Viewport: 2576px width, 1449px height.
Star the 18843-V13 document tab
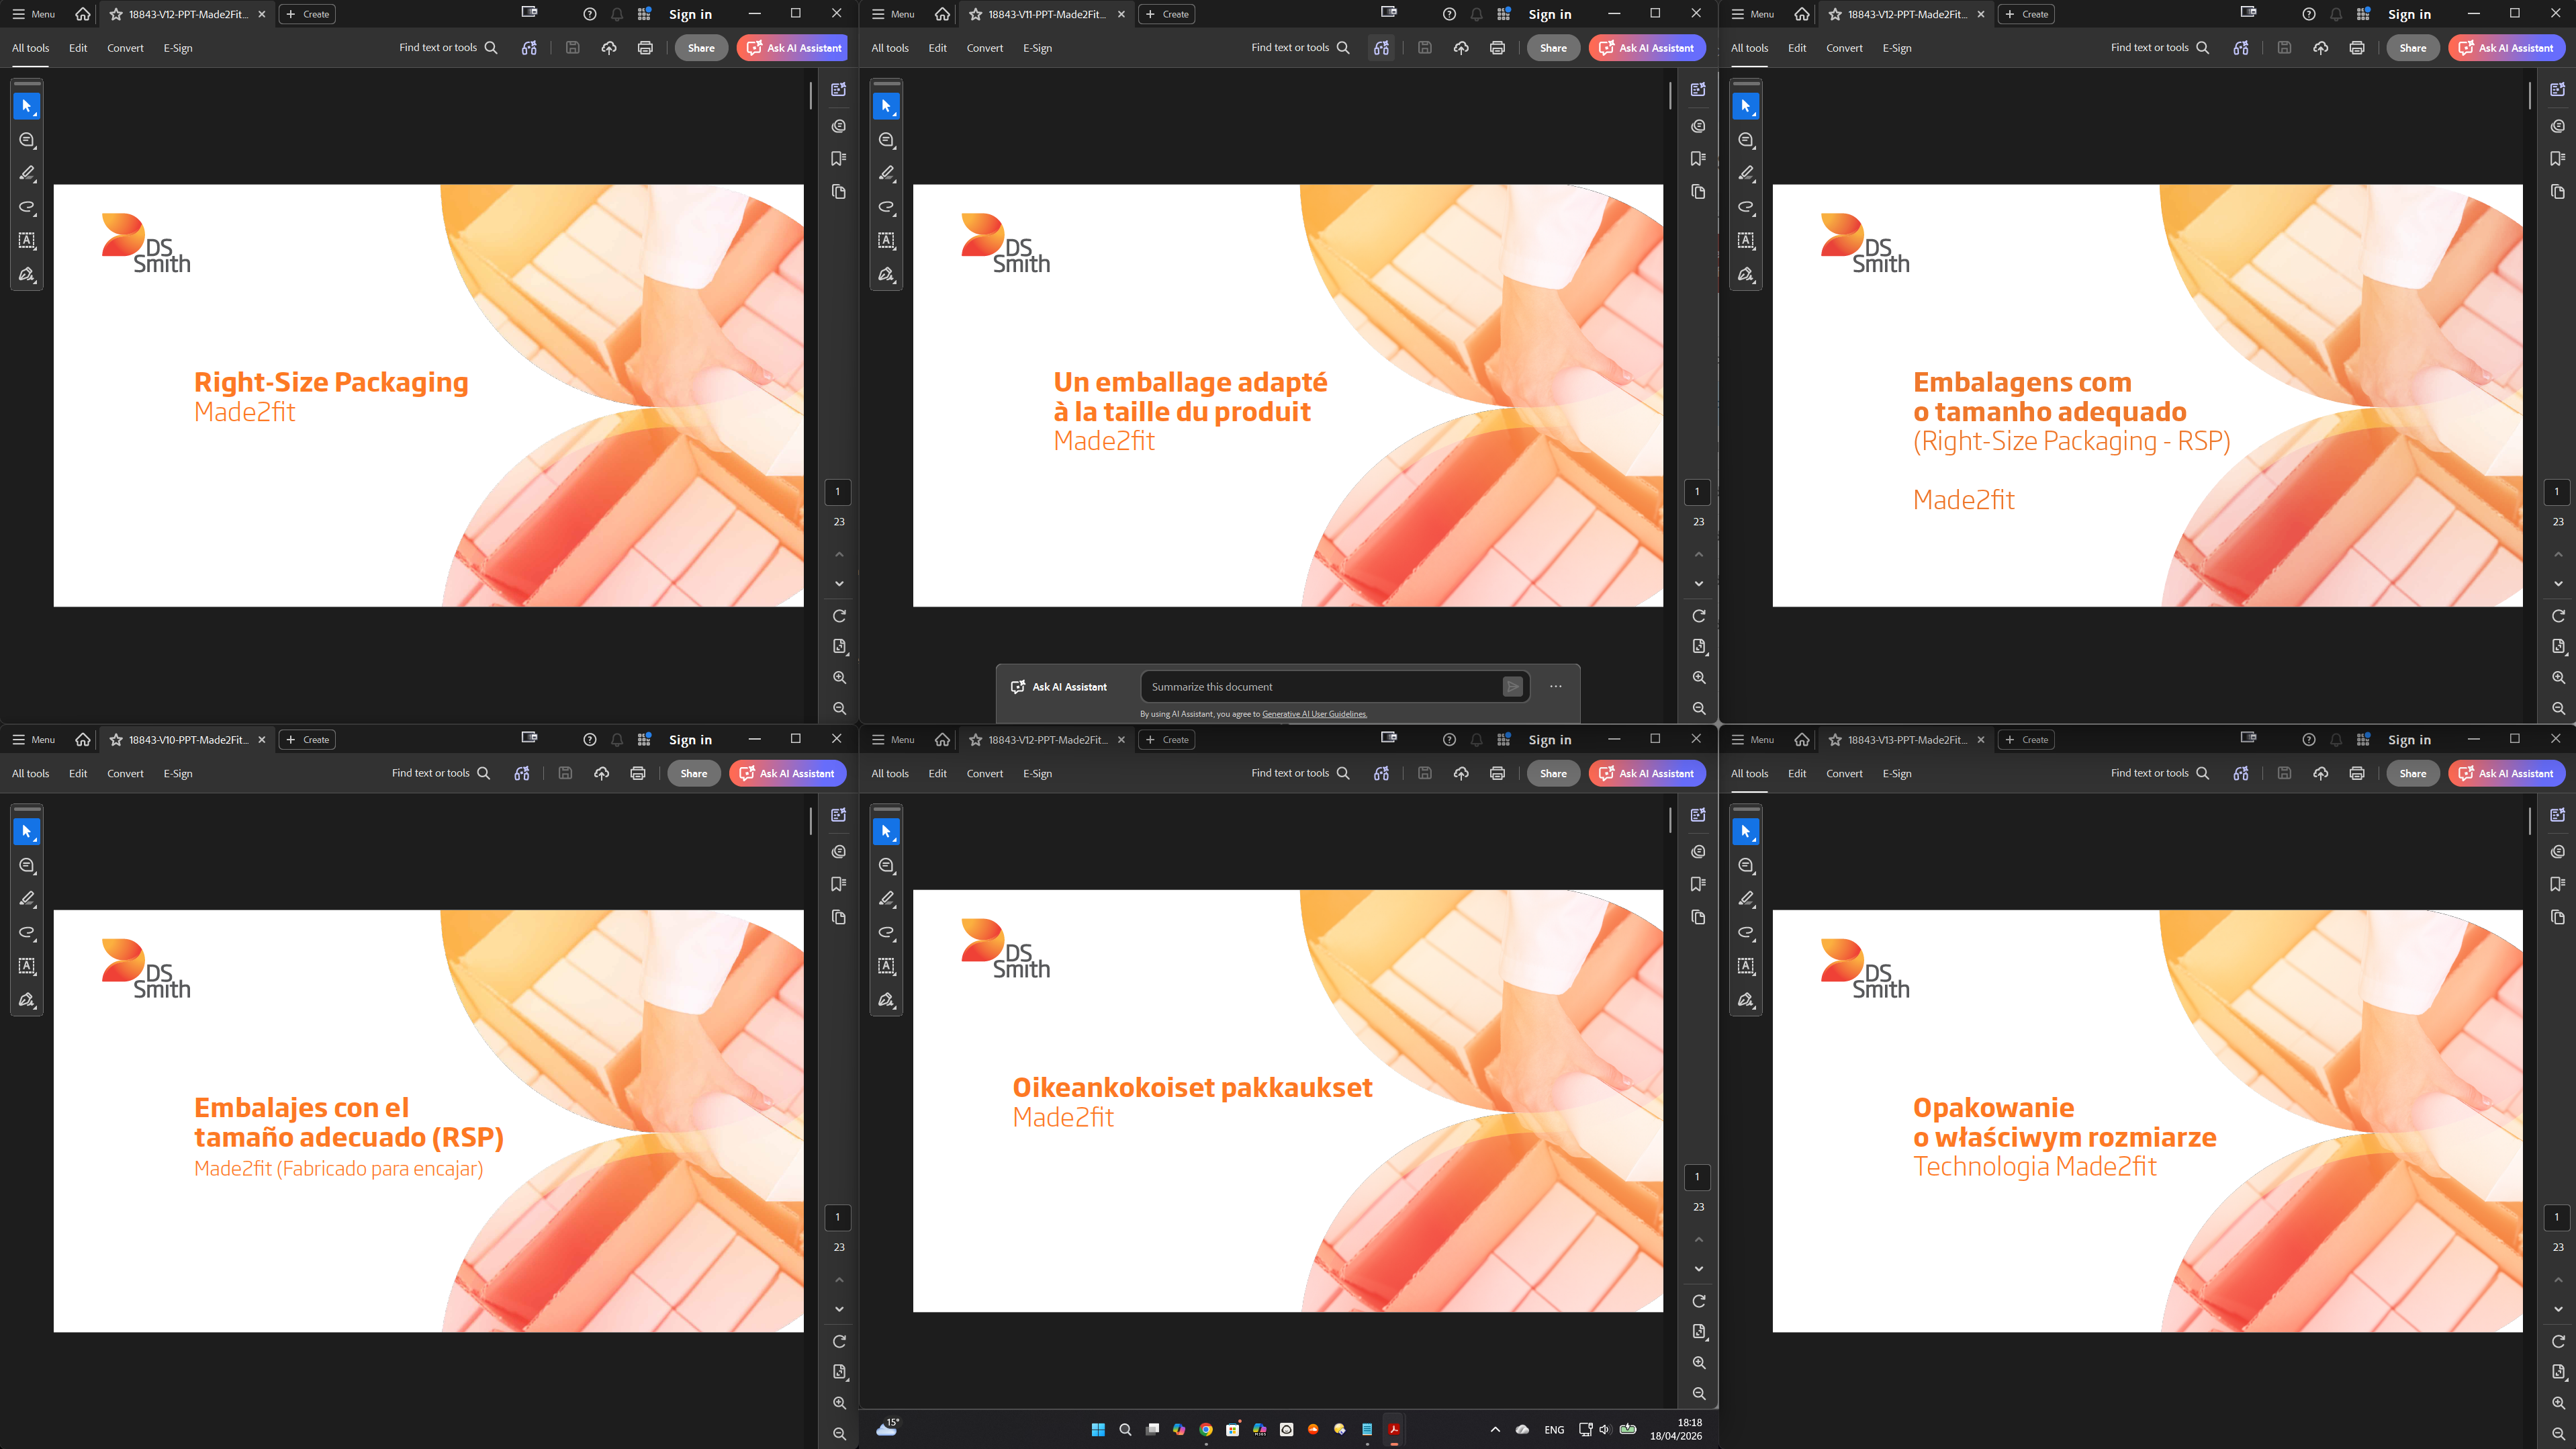point(1835,740)
